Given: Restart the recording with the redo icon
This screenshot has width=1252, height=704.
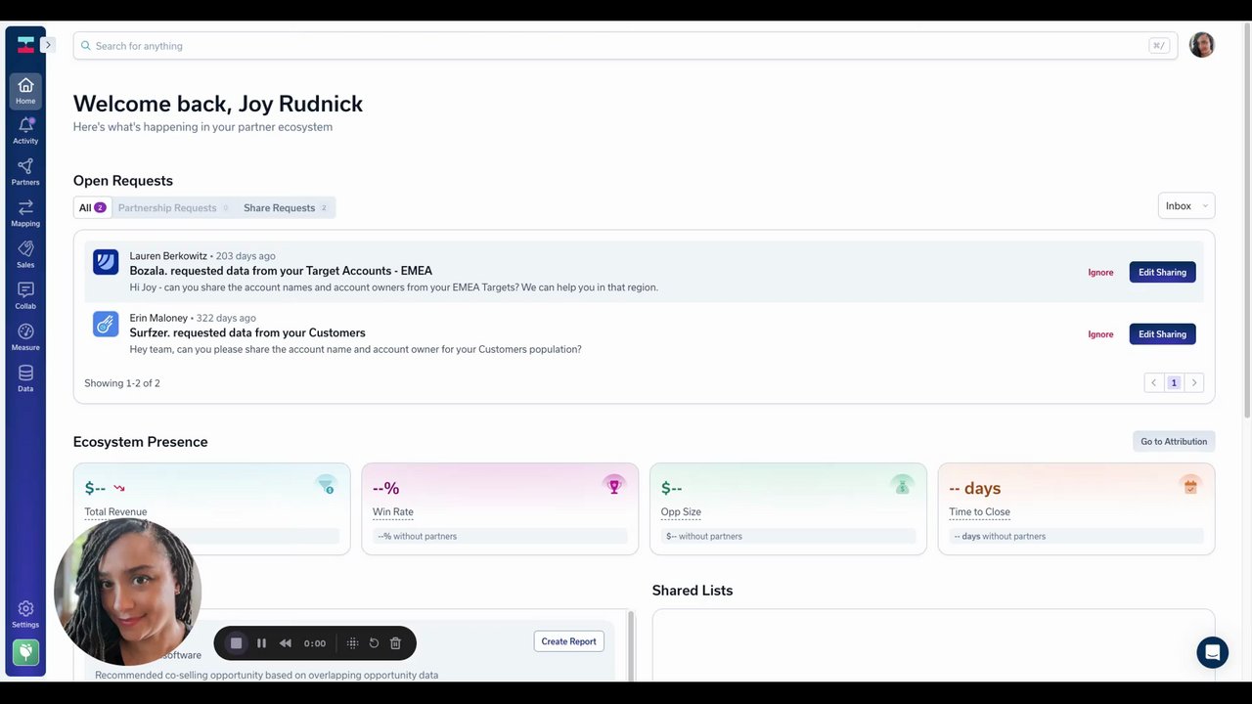Looking at the screenshot, I should pyautogui.click(x=374, y=643).
